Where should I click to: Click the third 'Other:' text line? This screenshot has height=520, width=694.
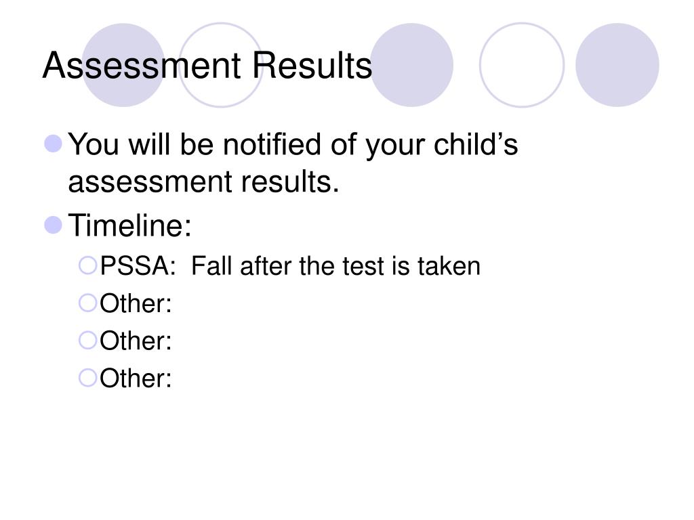[x=136, y=378]
